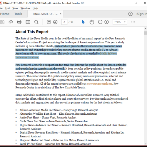
Task: Switch to the Tools tab
Action: pos(18,14)
